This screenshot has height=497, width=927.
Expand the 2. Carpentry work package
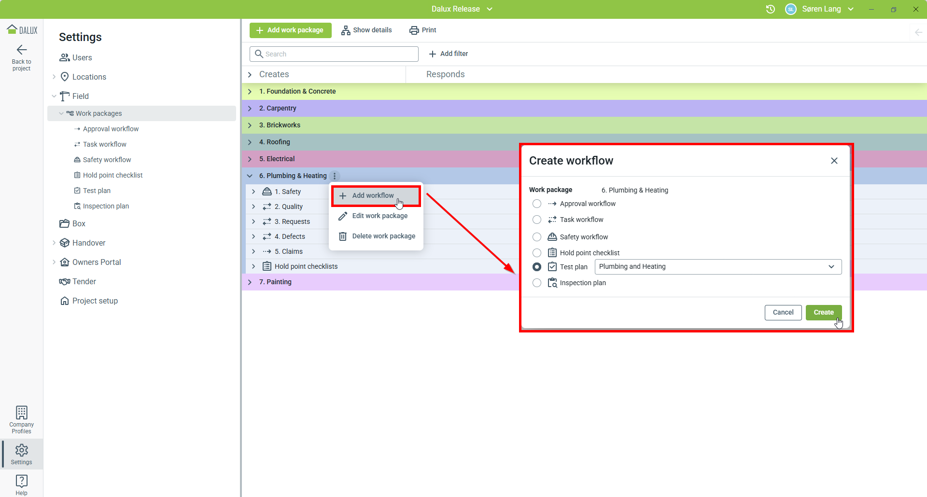coord(250,108)
